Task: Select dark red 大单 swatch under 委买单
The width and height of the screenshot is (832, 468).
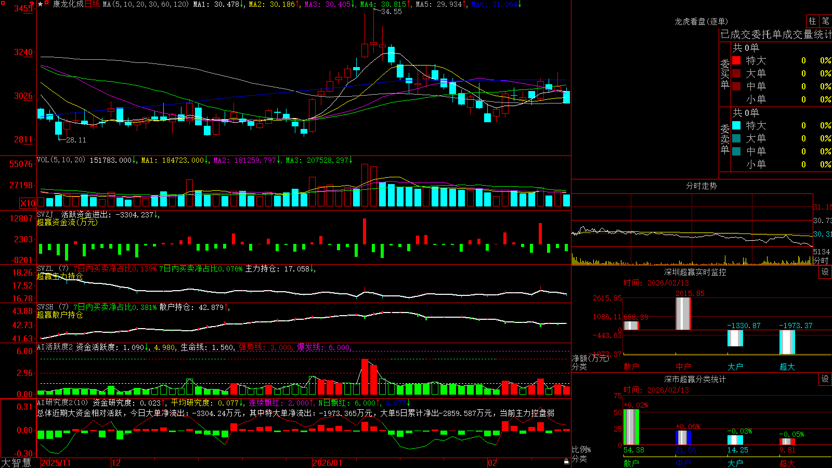Action: click(x=736, y=73)
